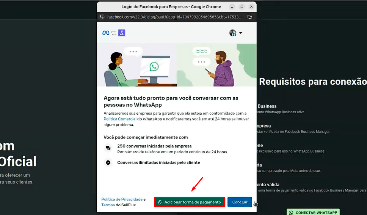This screenshot has height=215, width=367.
Task: Maximize the Facebook login popup window
Action: coord(242,7)
